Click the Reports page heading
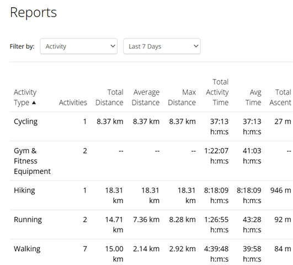Image resolution: width=293 pixels, height=265 pixels. [x=33, y=13]
